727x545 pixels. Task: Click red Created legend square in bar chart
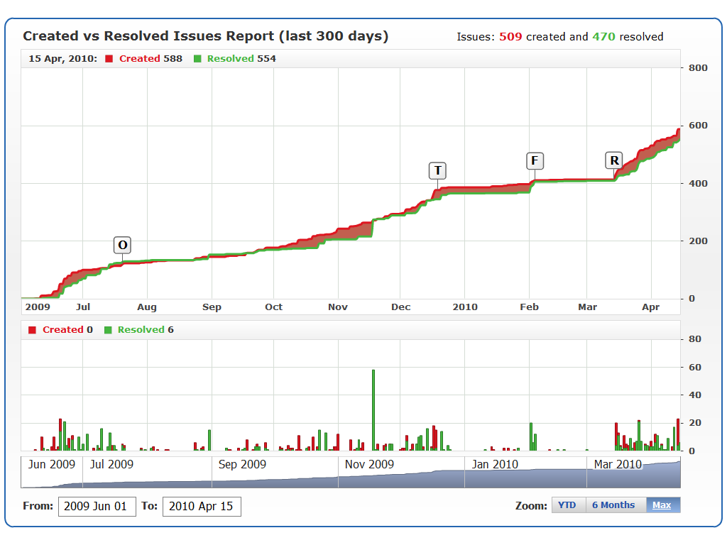click(33, 330)
